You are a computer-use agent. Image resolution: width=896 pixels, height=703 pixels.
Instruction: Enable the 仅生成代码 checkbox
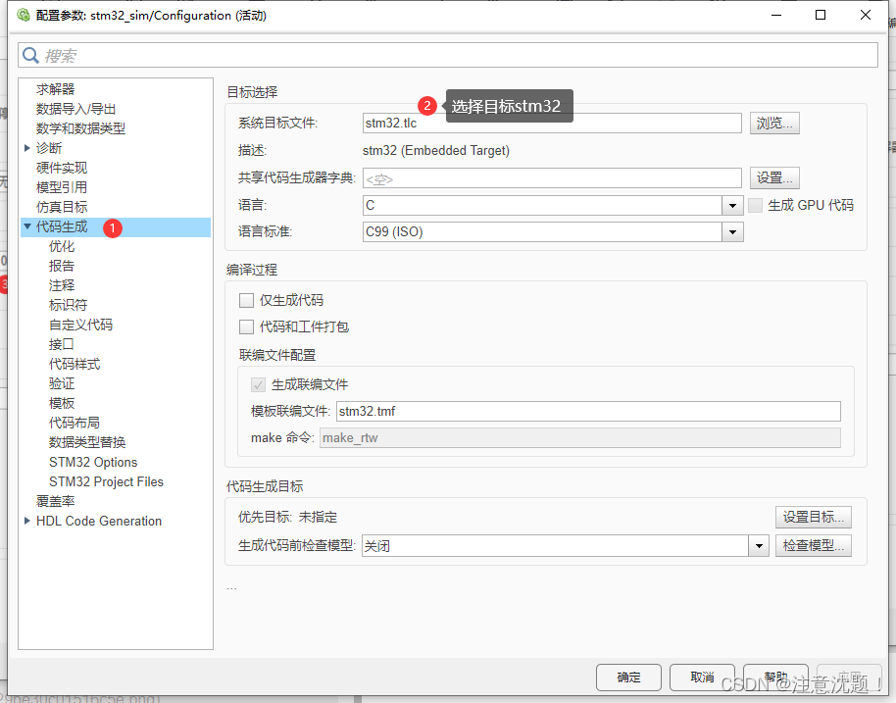(246, 301)
